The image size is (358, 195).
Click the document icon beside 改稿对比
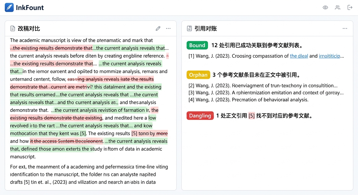(x=12, y=28)
